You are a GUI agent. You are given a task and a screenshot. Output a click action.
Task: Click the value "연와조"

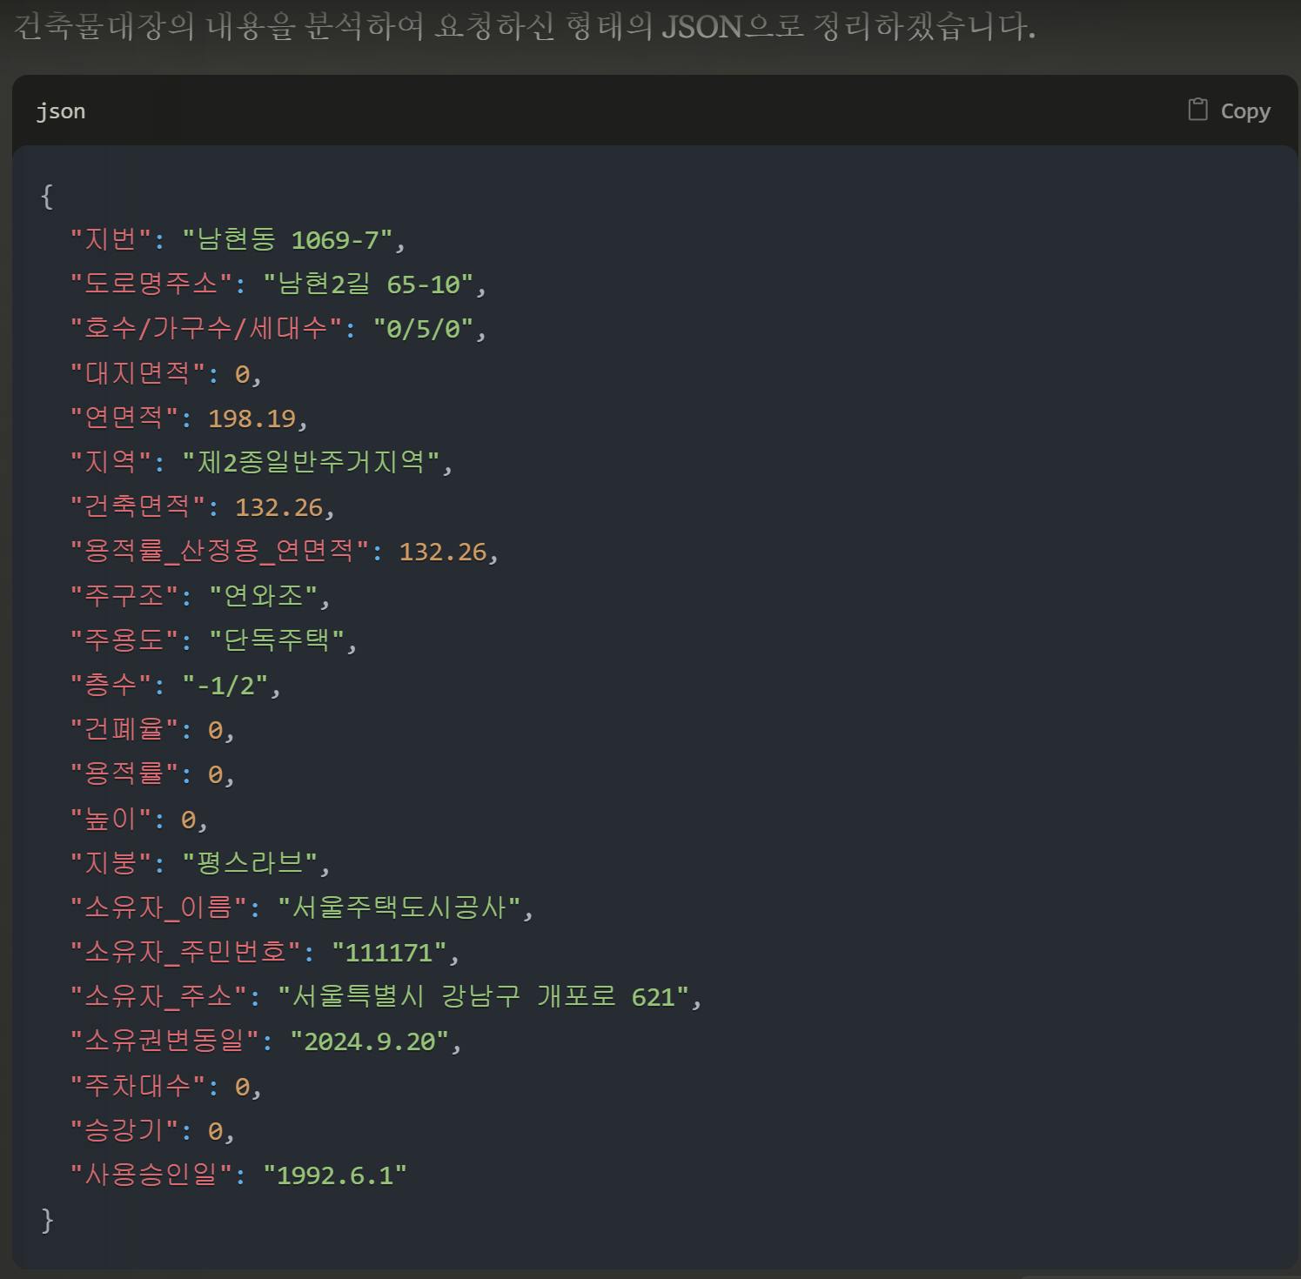point(265,596)
